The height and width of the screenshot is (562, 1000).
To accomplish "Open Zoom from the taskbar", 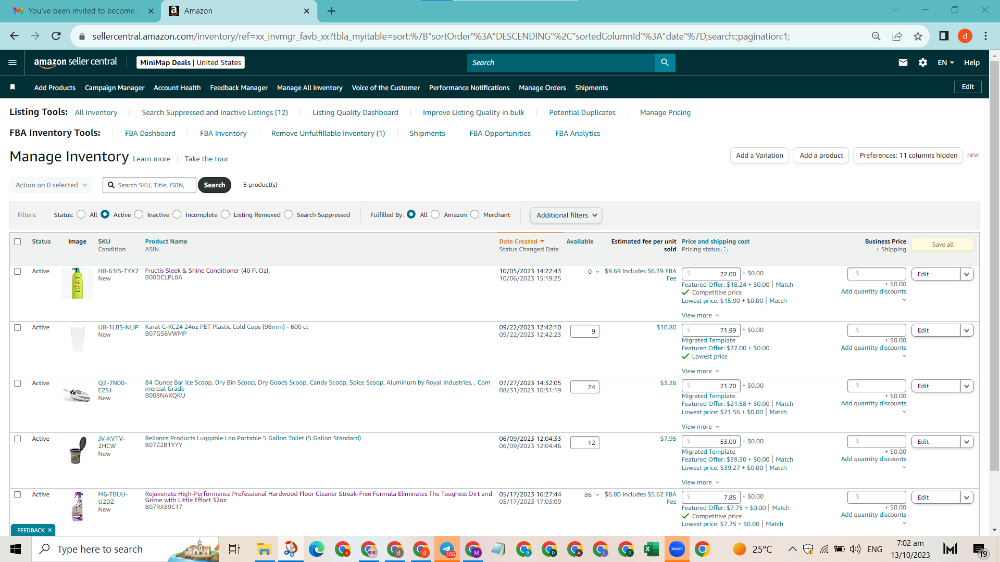I will pos(677,549).
